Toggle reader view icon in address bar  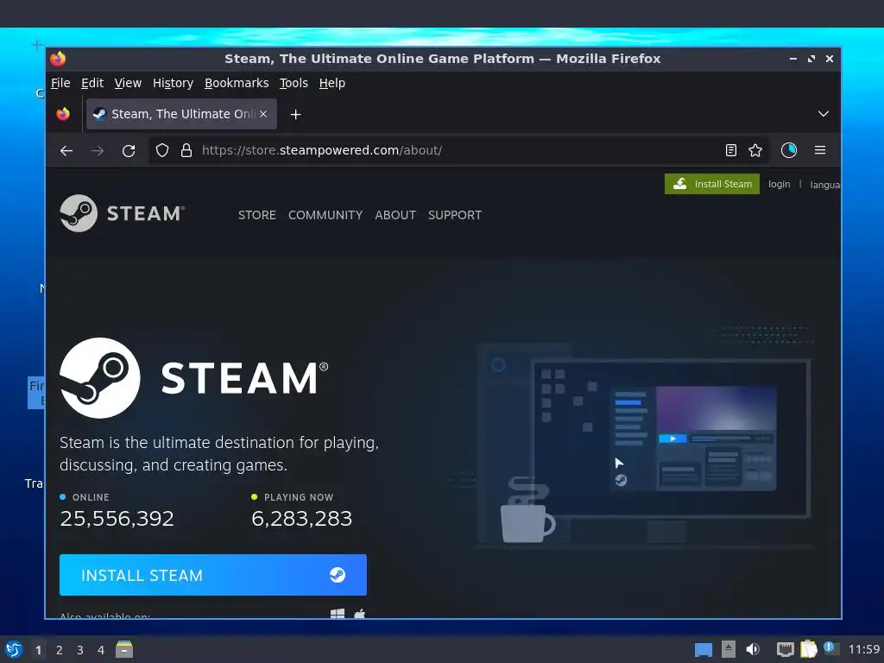[730, 150]
